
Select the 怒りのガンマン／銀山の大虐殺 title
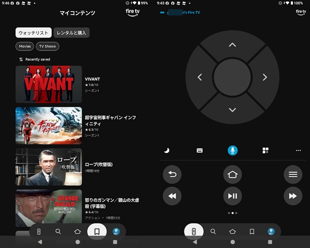tap(112, 203)
